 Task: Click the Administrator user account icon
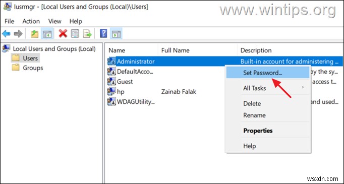pos(111,62)
